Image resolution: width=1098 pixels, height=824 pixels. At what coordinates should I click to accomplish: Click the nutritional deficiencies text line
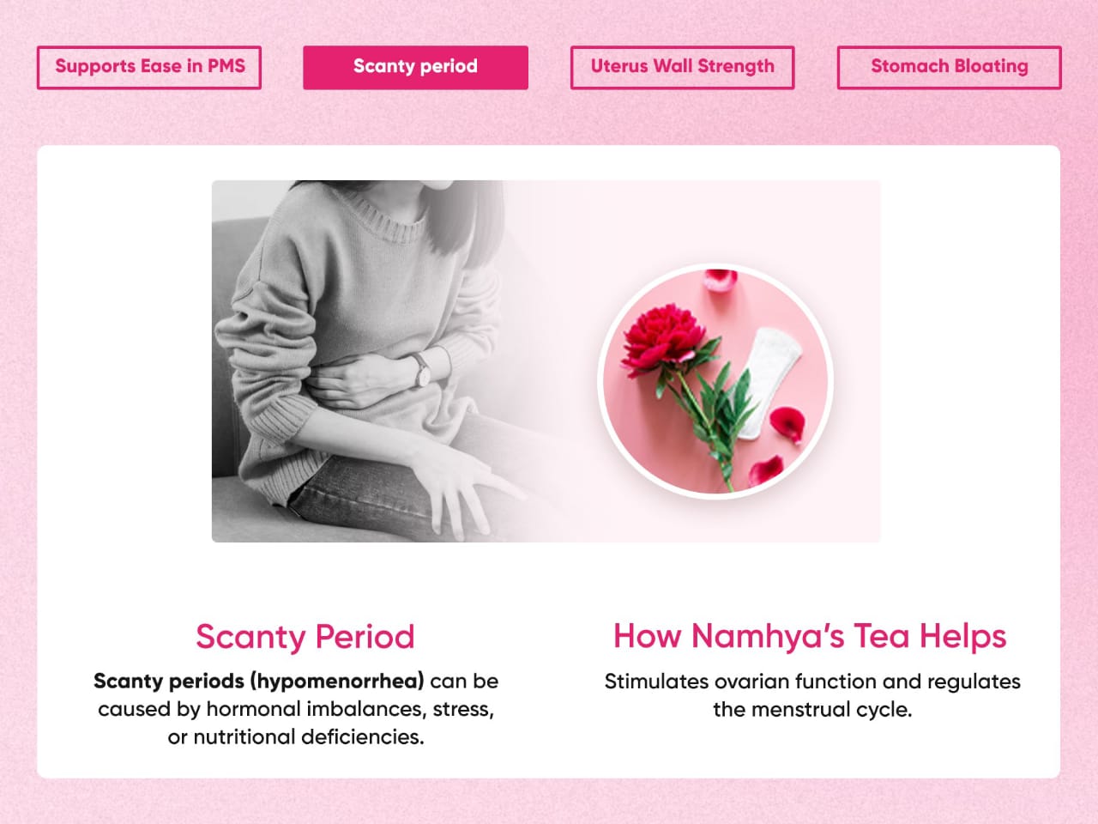[296, 736]
